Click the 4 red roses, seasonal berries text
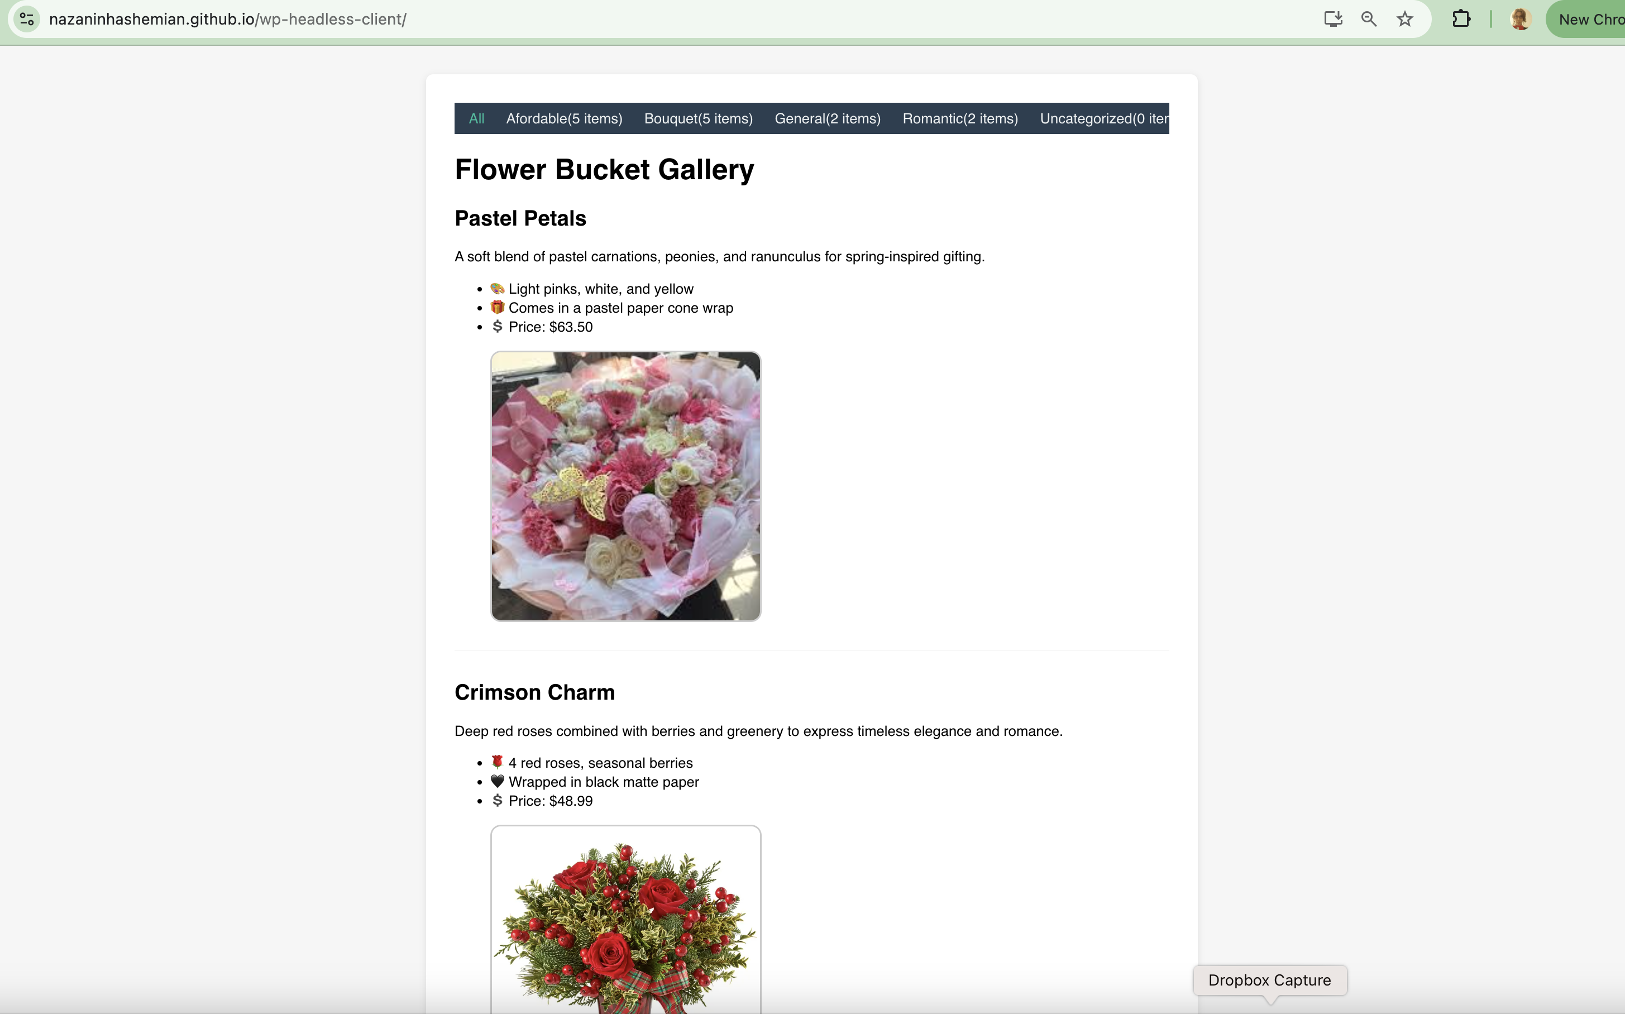Viewport: 1625px width, 1014px height. [601, 763]
